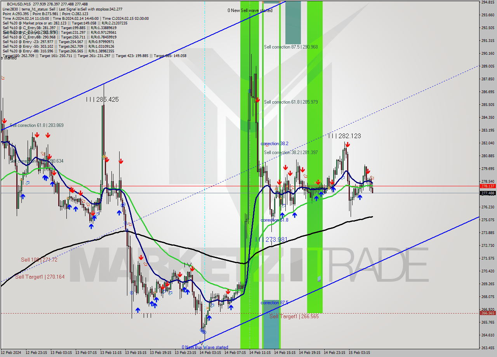Click the '15 Feb 03:15' time axis label
Image resolution: width=497 pixels, height=357 pixels.
[360, 353]
